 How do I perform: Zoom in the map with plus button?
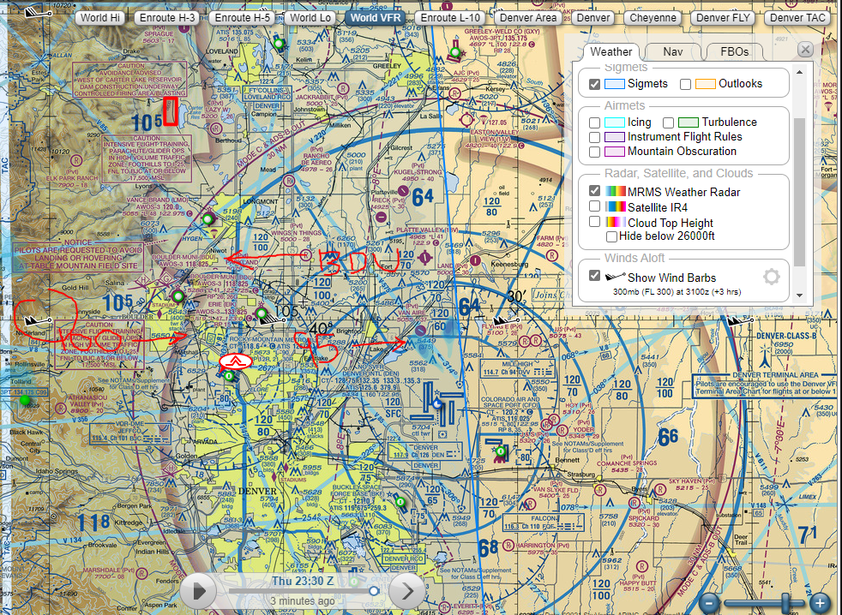(820, 603)
